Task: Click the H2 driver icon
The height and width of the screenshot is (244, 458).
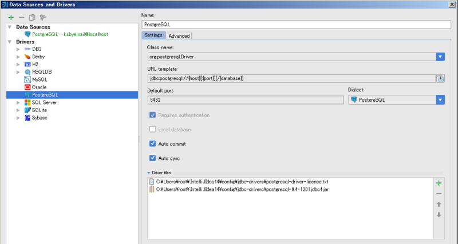Action: pyautogui.click(x=27, y=64)
